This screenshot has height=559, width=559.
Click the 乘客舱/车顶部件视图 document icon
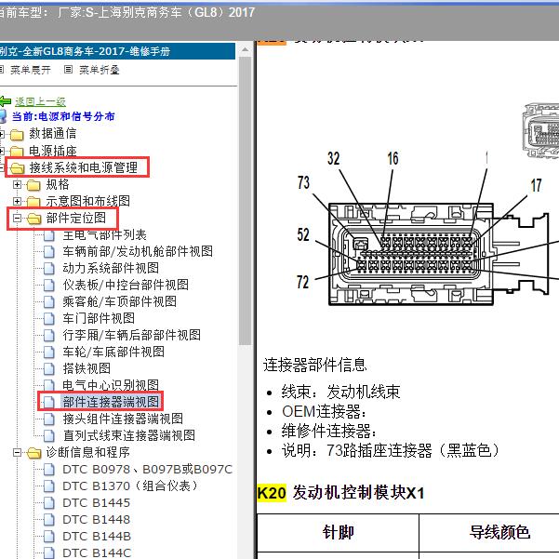(49, 302)
